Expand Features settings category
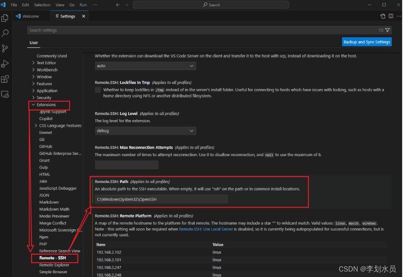This screenshot has height=277, width=403. pyautogui.click(x=44, y=84)
